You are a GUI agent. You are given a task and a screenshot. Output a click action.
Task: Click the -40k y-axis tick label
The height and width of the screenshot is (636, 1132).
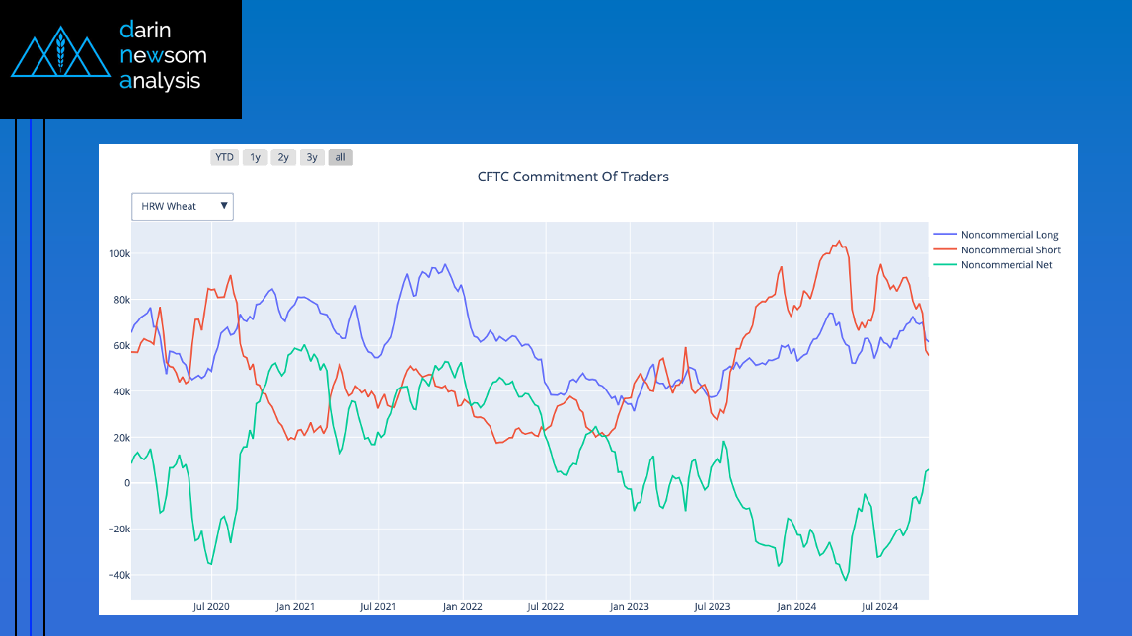click(117, 575)
